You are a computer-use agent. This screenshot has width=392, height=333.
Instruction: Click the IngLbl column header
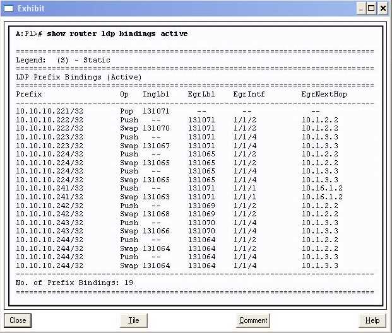(156, 94)
